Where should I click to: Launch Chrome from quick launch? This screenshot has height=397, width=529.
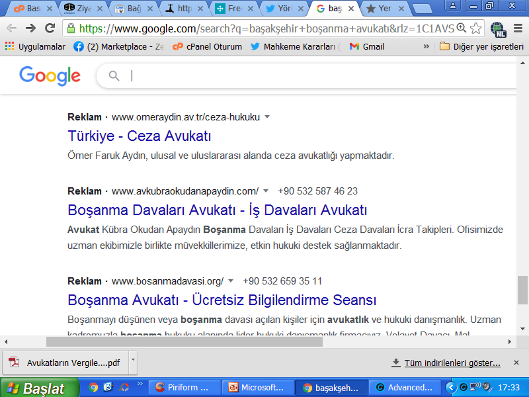(93, 387)
